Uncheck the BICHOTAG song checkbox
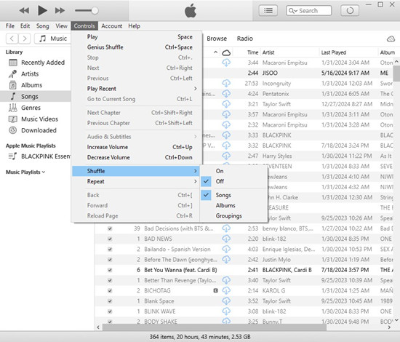The image size is (400, 342). click(x=110, y=291)
